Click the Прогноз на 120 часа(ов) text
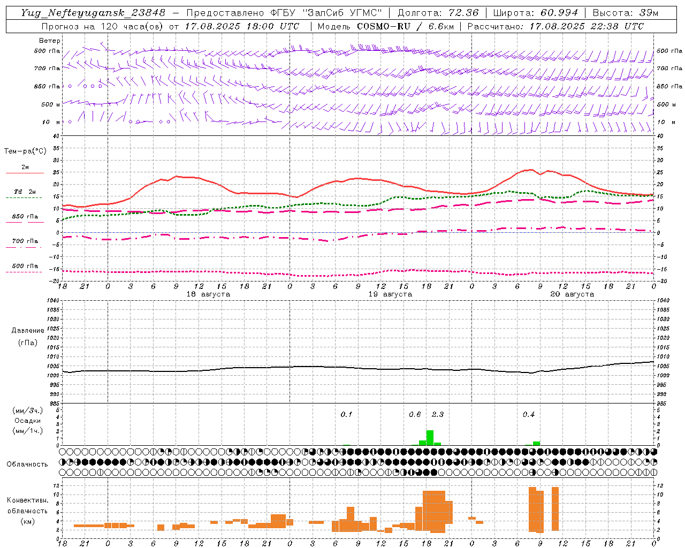685x548 pixels. 103,26
